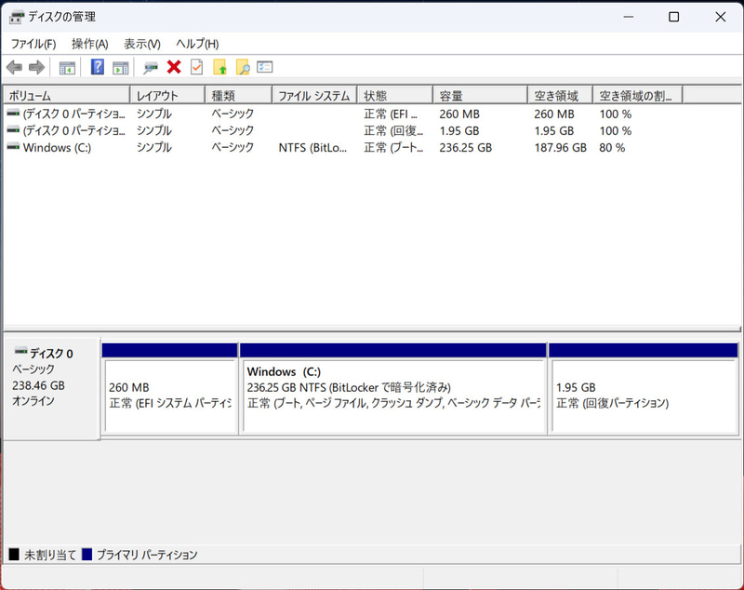The height and width of the screenshot is (590, 744).
Task: Click the 正常 (ブート... status cell
Action: [x=393, y=148]
